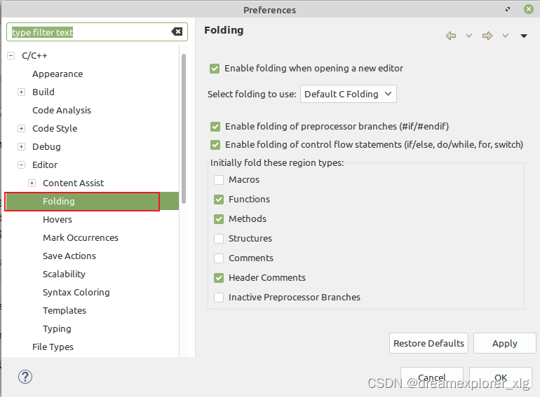Clear the filter text with the X icon
Image resolution: width=540 pixels, height=397 pixels.
coord(177,32)
